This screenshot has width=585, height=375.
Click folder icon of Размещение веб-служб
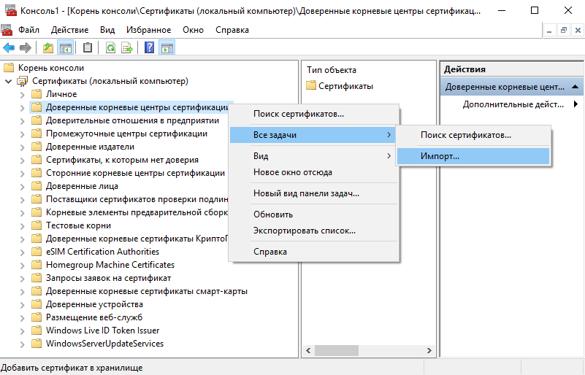tap(37, 317)
